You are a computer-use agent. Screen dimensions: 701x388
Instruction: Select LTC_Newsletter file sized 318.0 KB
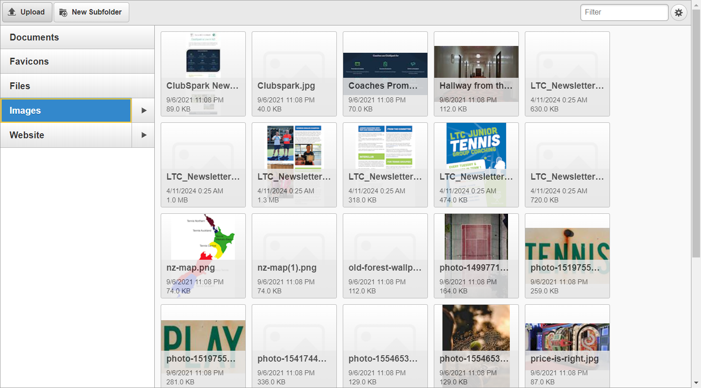(385, 165)
